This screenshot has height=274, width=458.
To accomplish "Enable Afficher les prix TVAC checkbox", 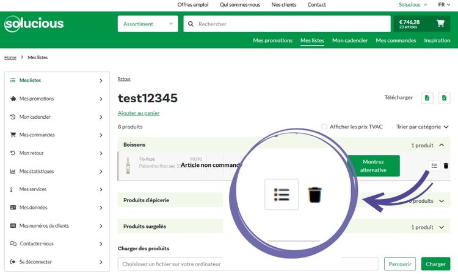I will point(325,127).
